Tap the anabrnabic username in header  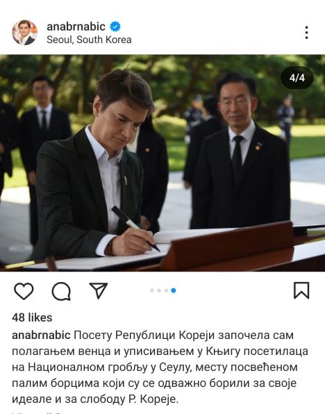[76, 26]
